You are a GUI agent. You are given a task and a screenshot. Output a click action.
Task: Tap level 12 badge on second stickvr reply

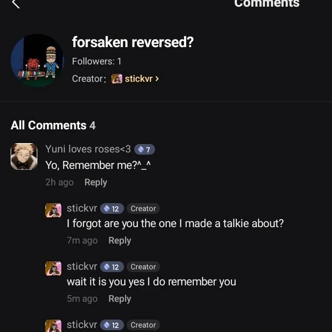(112, 267)
